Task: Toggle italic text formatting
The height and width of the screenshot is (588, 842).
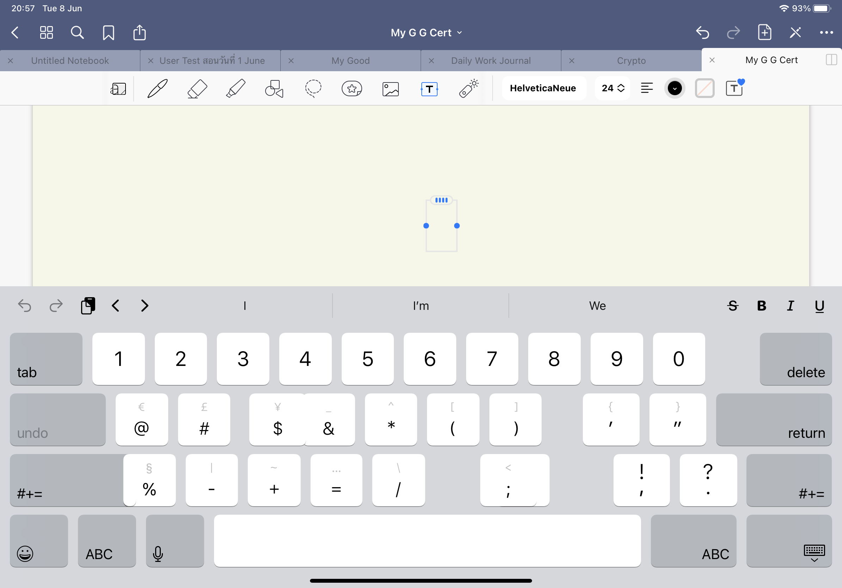Action: (x=791, y=306)
